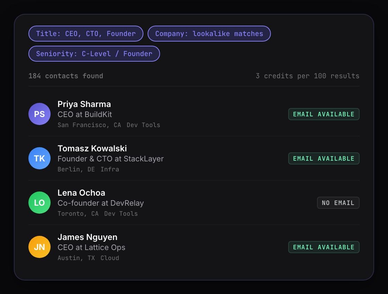Click the Cloud industry tag
This screenshot has width=388, height=294.
point(109,258)
